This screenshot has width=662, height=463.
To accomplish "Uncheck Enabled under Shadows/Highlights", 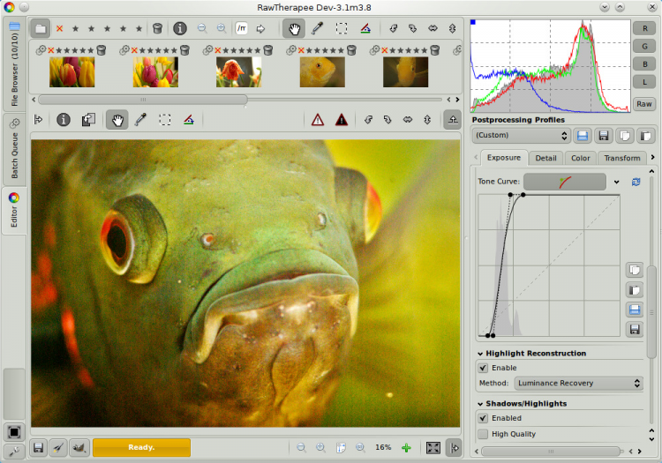I will pos(483,418).
